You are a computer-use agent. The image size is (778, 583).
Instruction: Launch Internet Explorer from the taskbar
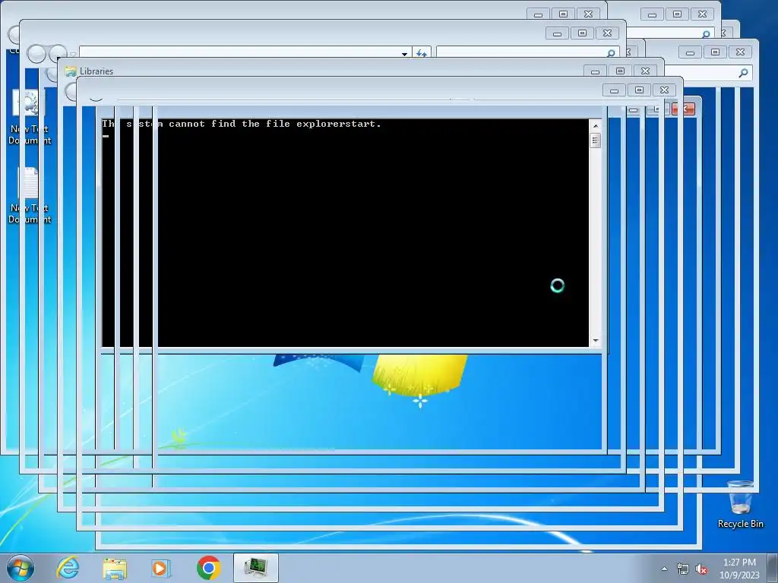point(68,568)
